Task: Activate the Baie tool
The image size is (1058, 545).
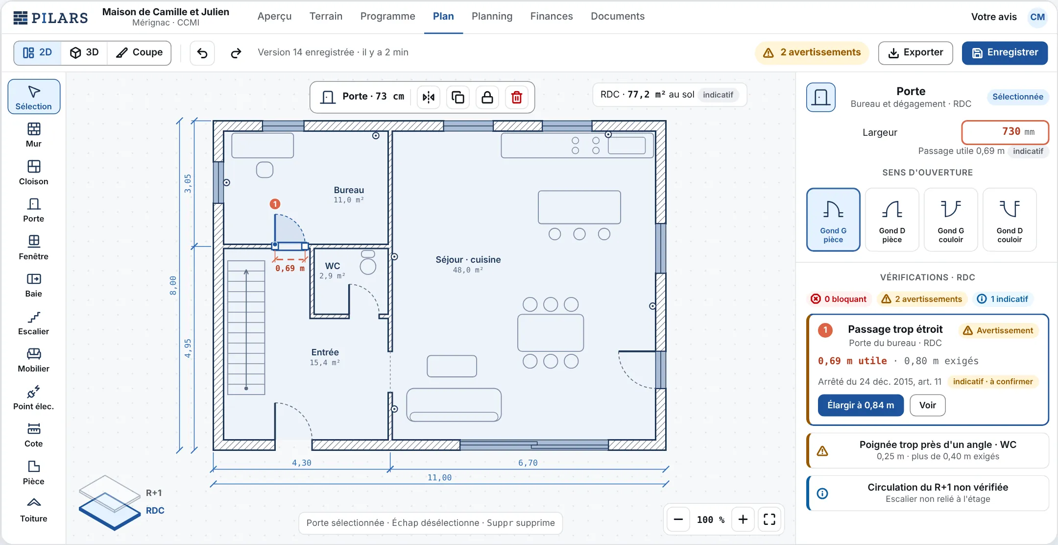Action: pyautogui.click(x=34, y=285)
